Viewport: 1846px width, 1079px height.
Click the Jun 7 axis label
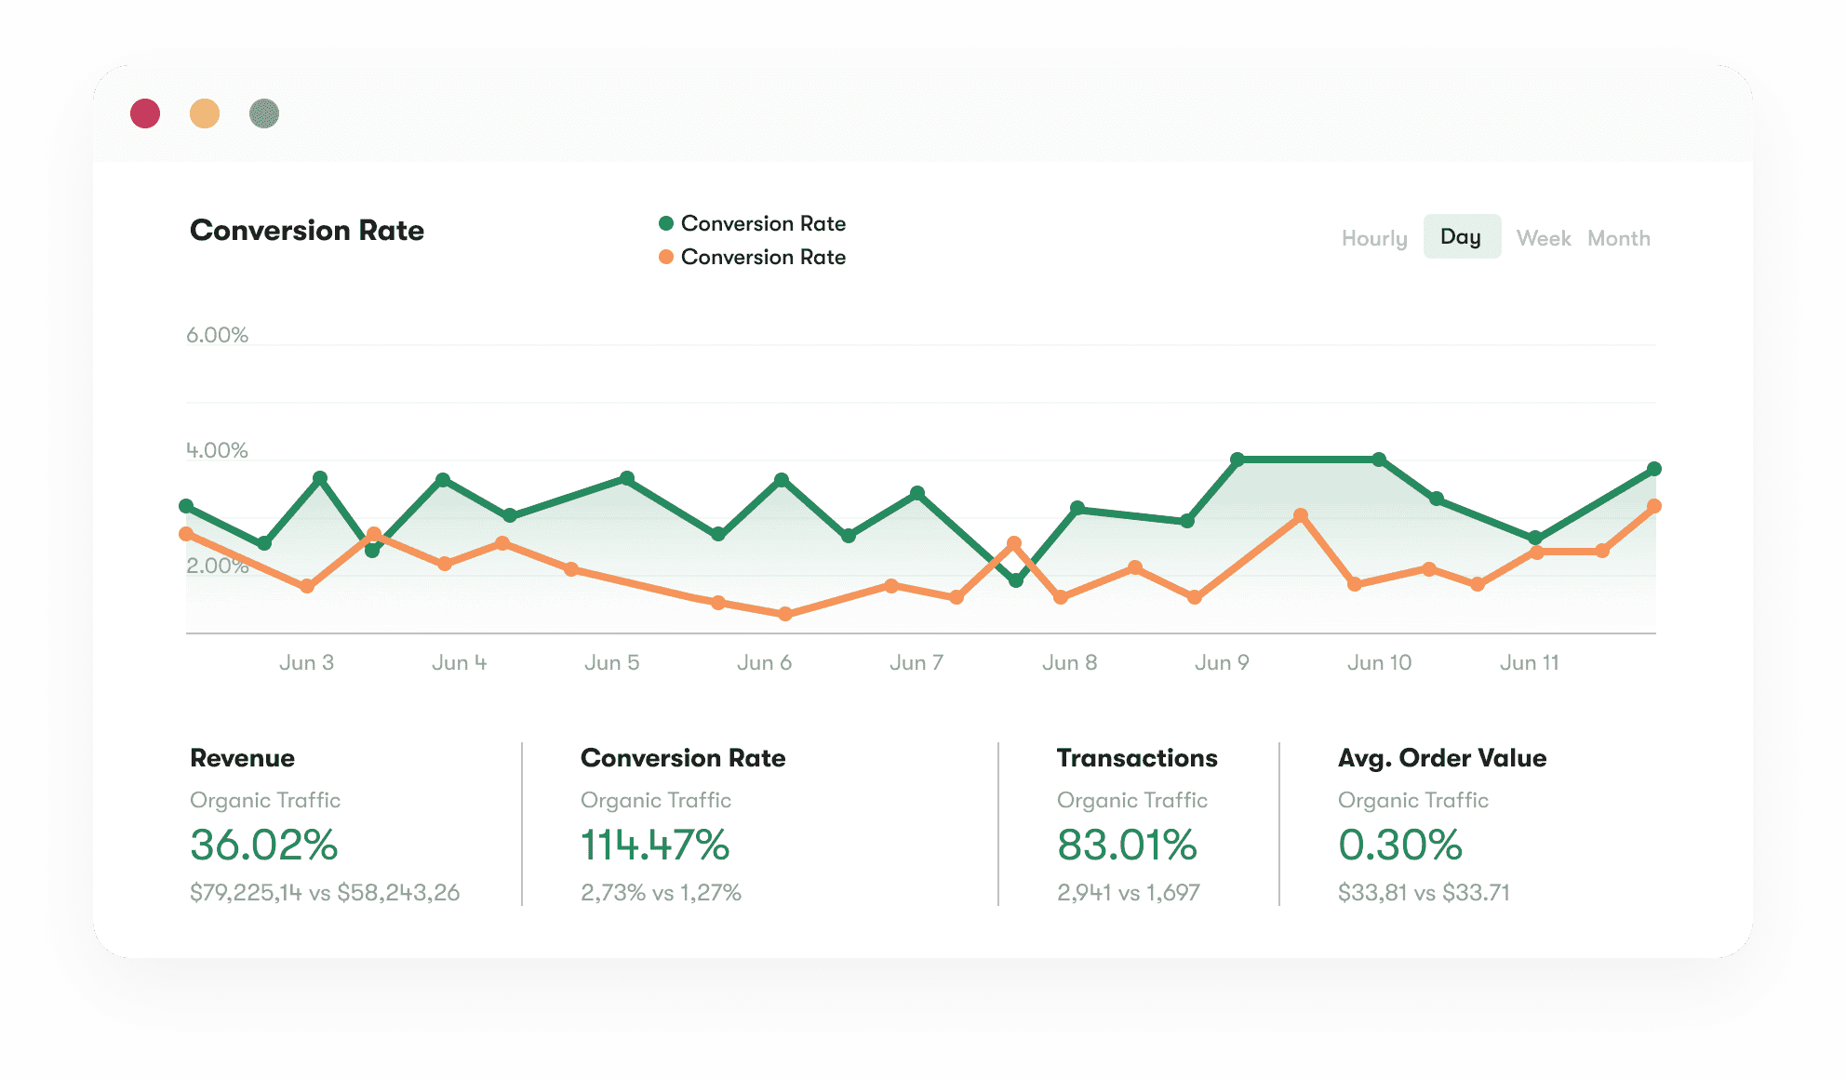tap(916, 662)
